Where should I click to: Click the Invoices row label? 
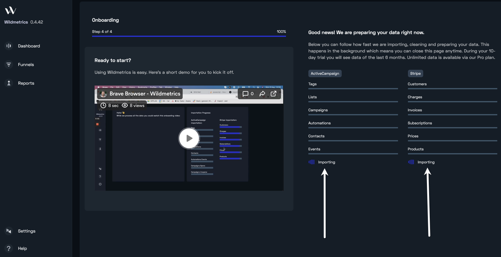tap(415, 110)
